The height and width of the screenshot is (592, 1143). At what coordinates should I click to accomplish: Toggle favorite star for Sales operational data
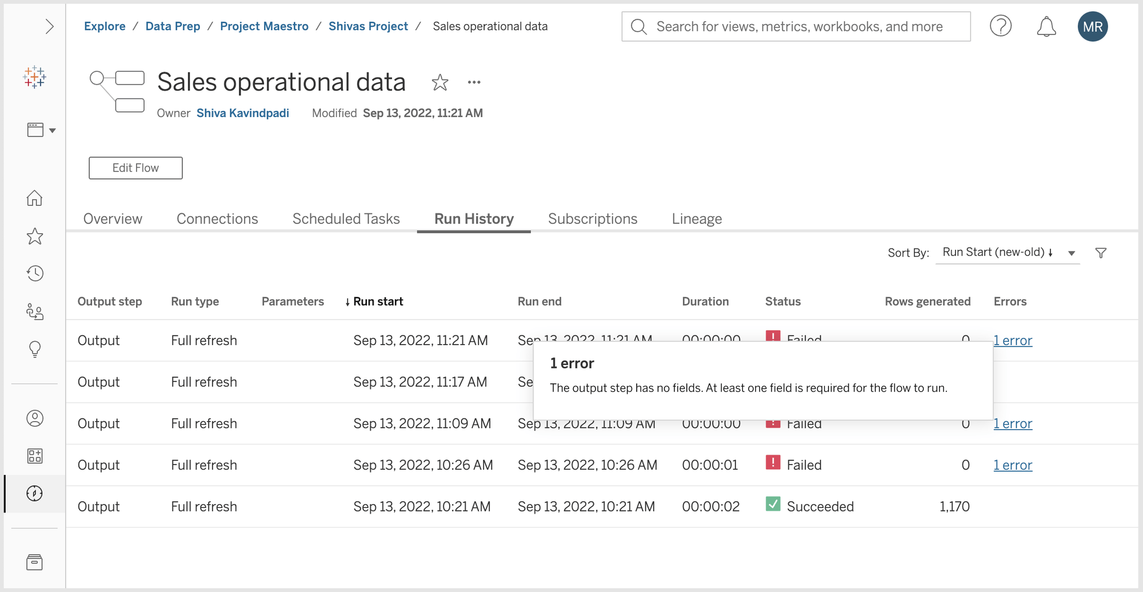click(x=439, y=83)
